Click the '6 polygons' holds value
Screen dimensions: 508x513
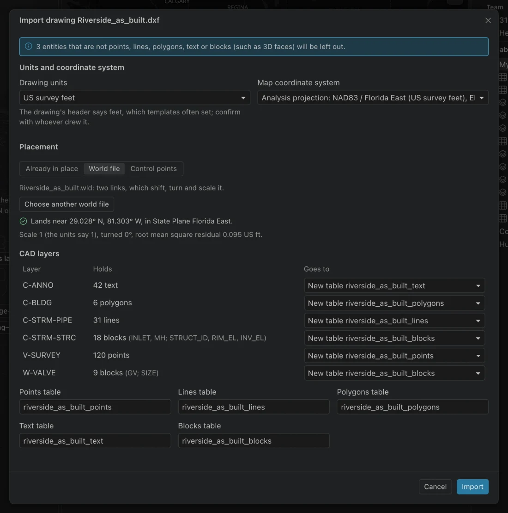tap(112, 303)
